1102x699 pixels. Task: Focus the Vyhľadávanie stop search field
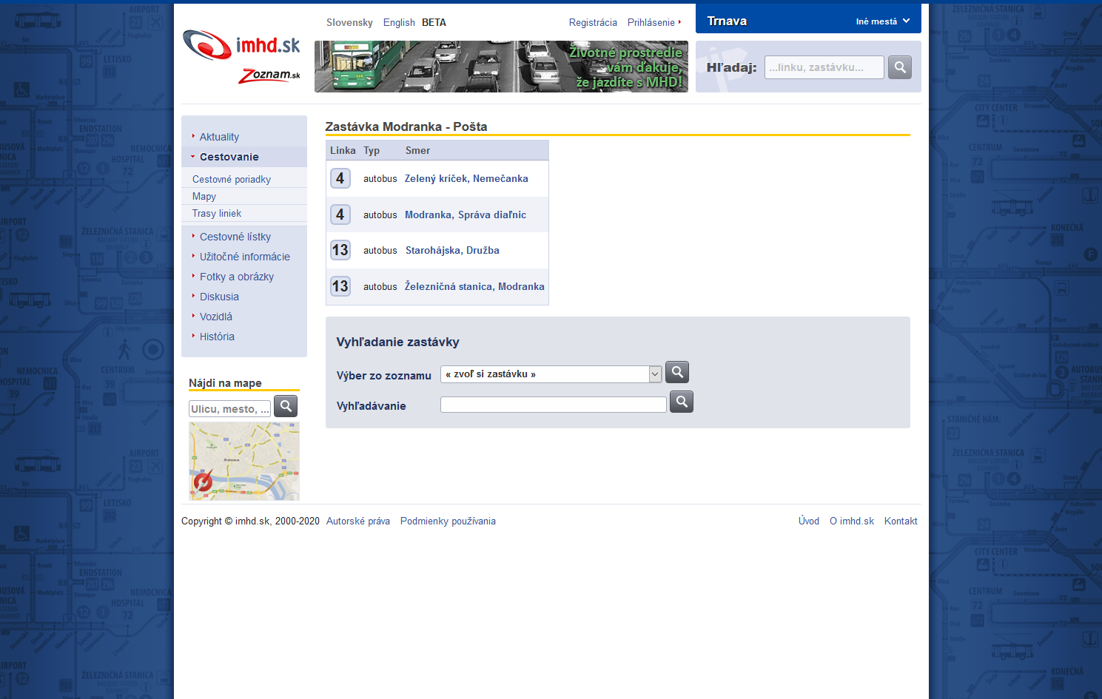coord(553,405)
